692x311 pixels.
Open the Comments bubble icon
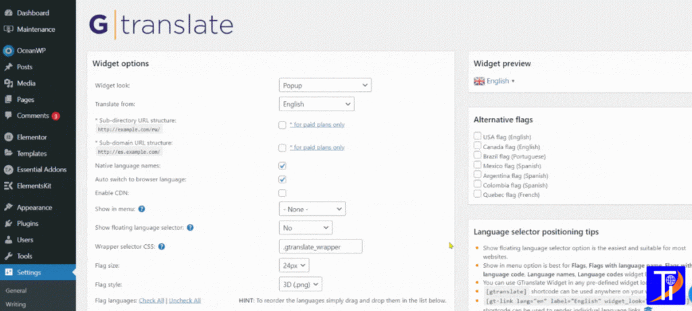pos(8,116)
